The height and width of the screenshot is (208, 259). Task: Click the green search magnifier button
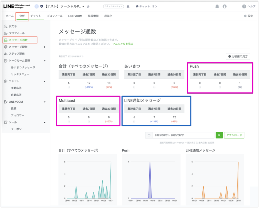[219, 135]
